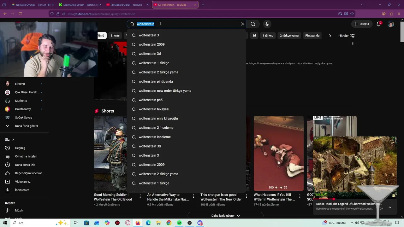Image resolution: width=404 pixels, height=227 pixels.
Task: Open OBS Studio from the taskbar
Action: pos(189,223)
